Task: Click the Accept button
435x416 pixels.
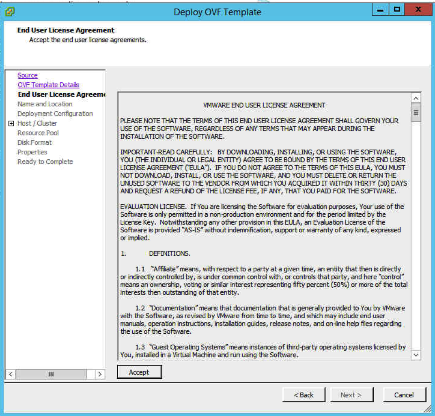Action: 139,372
